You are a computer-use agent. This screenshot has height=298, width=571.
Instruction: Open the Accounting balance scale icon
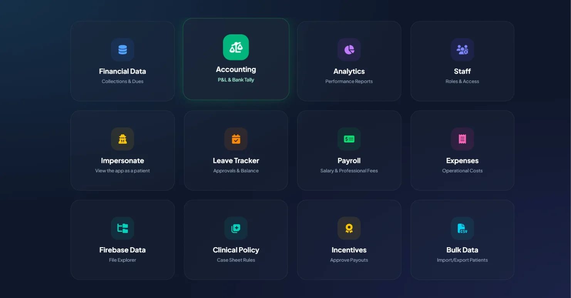[236, 47]
